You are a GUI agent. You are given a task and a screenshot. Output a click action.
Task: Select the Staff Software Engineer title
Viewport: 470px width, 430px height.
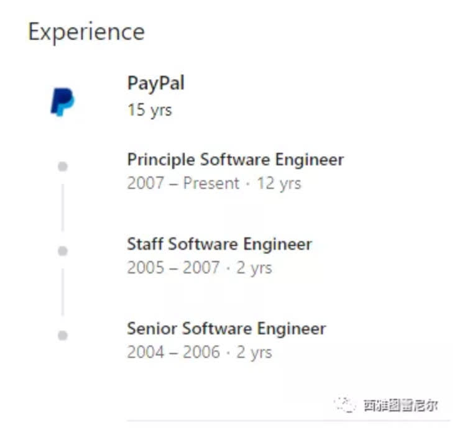pos(219,244)
